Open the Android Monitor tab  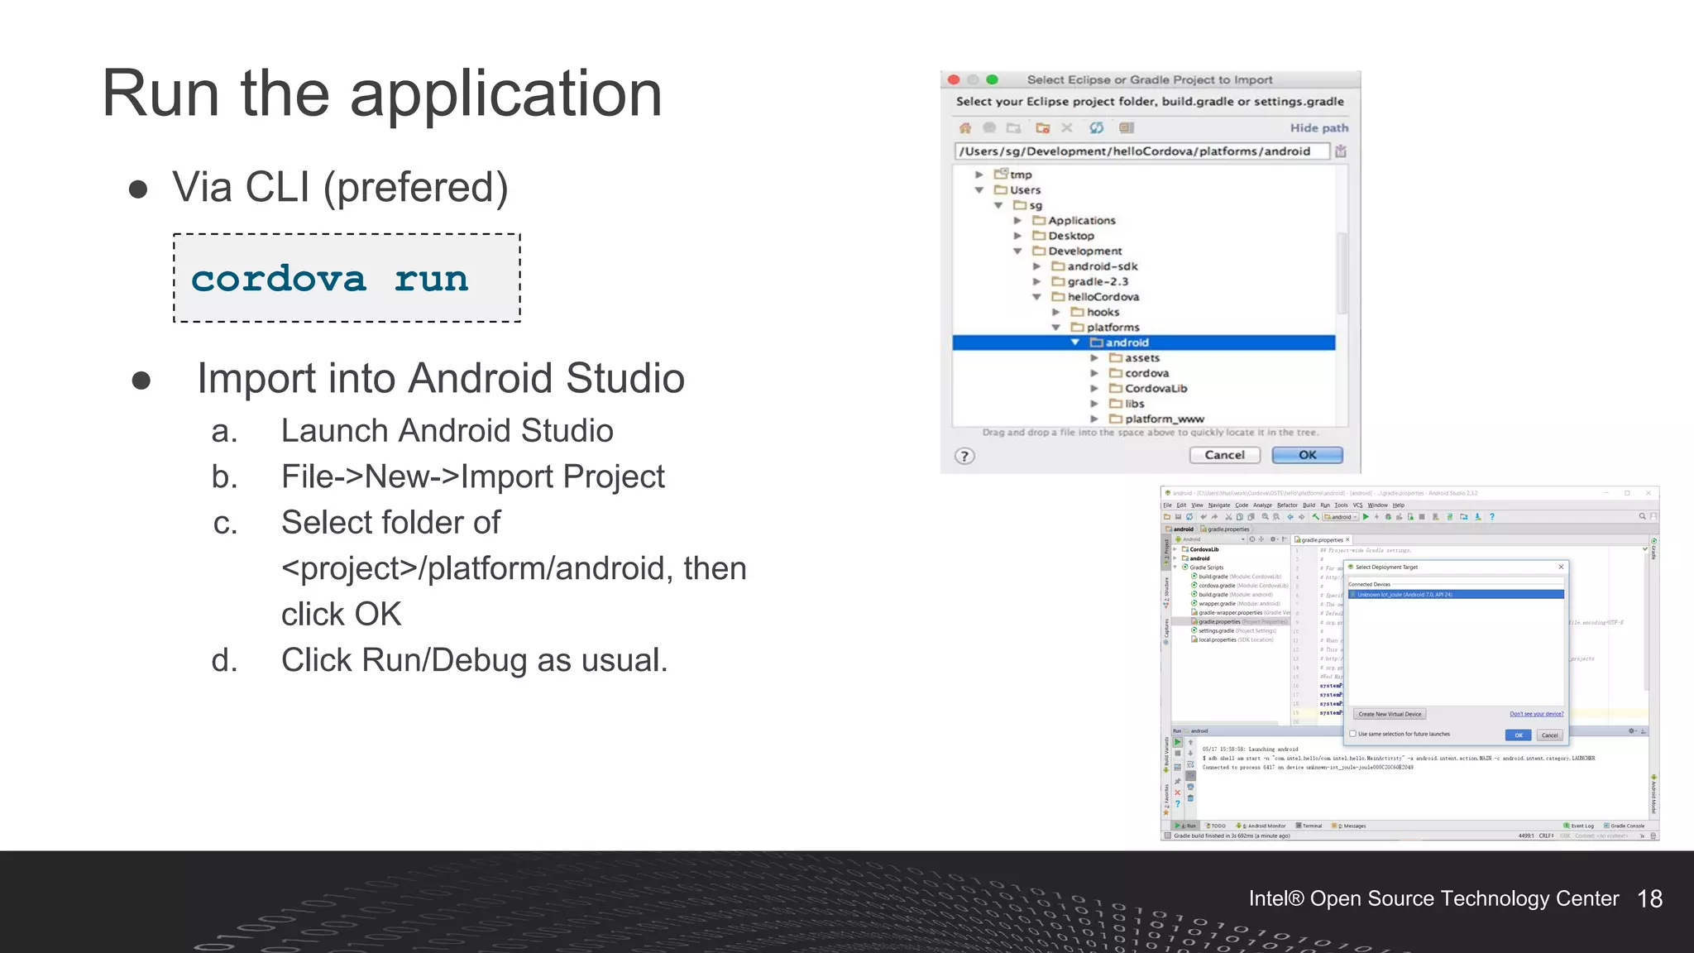coord(1261,826)
